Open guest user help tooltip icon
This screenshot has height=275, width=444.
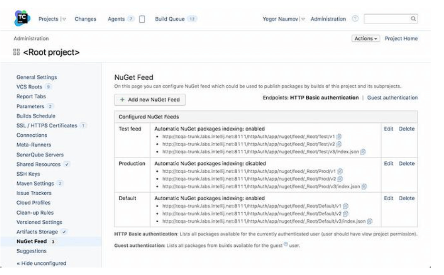(x=286, y=244)
